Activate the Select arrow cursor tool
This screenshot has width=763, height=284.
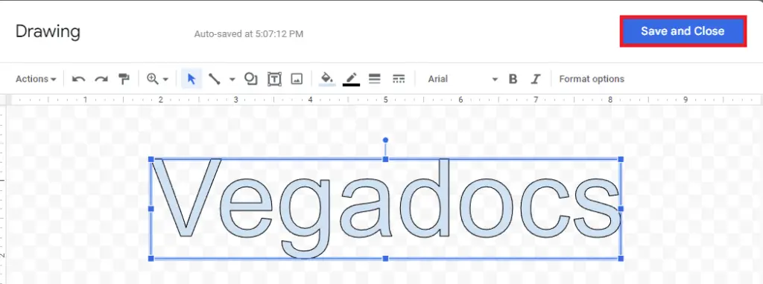(191, 79)
